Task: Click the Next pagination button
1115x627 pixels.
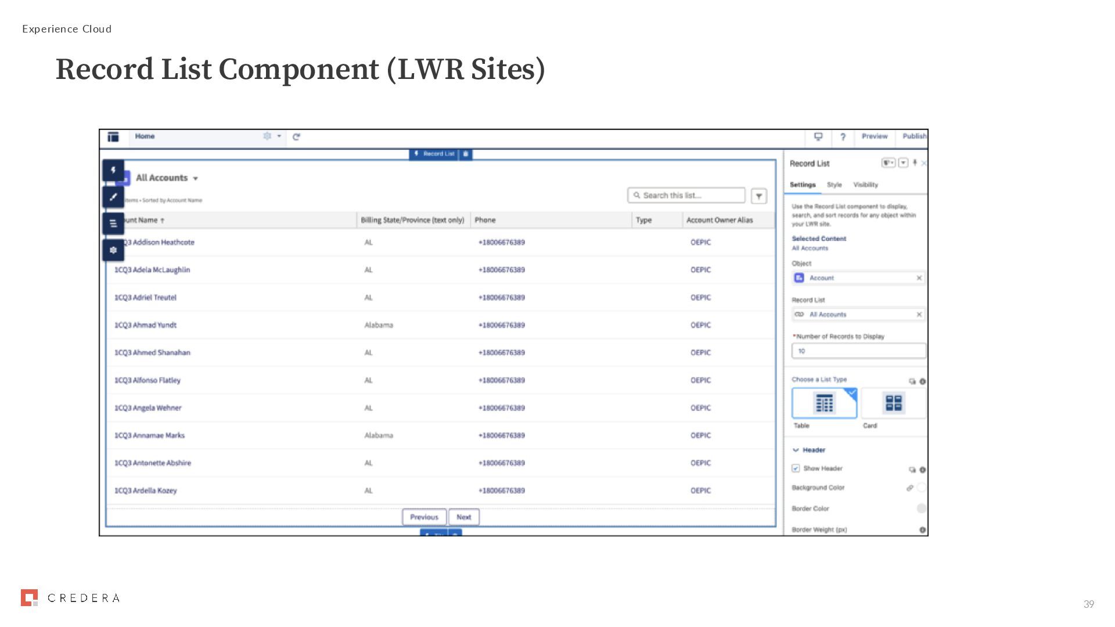Action: (x=463, y=517)
